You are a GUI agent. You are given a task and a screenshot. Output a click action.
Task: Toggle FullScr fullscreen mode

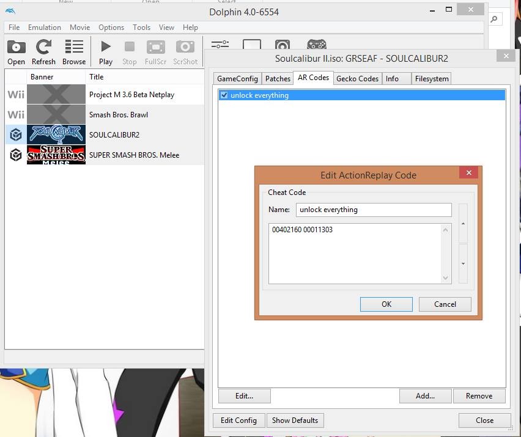155,53
